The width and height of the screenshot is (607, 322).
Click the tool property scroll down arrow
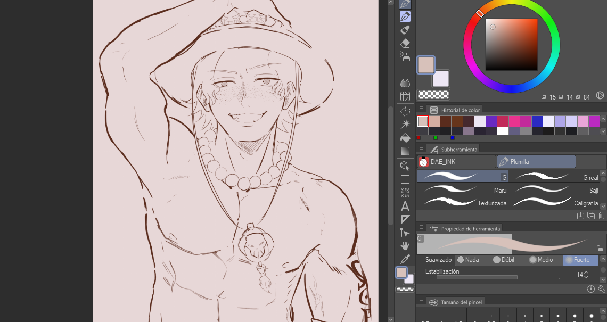(603, 279)
